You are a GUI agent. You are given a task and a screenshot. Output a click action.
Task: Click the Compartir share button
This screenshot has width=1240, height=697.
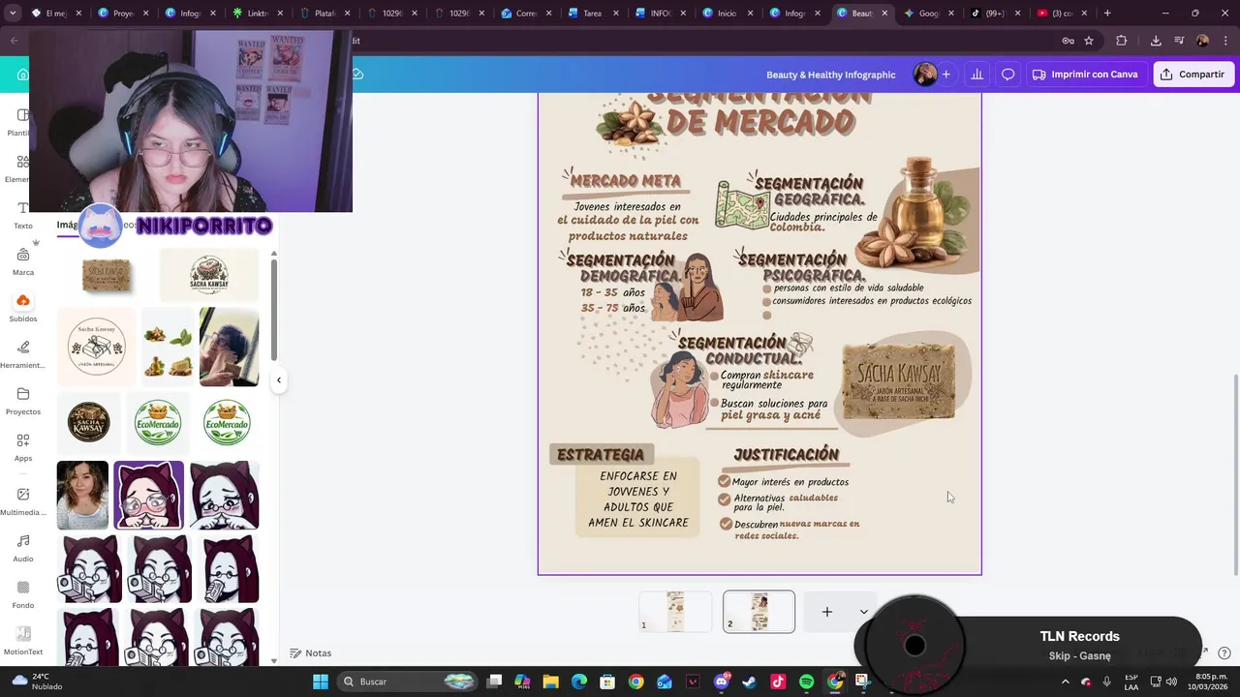coord(1193,75)
